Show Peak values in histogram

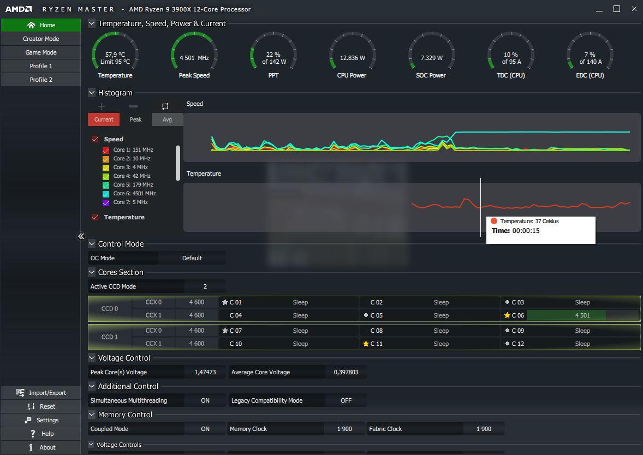(x=135, y=119)
